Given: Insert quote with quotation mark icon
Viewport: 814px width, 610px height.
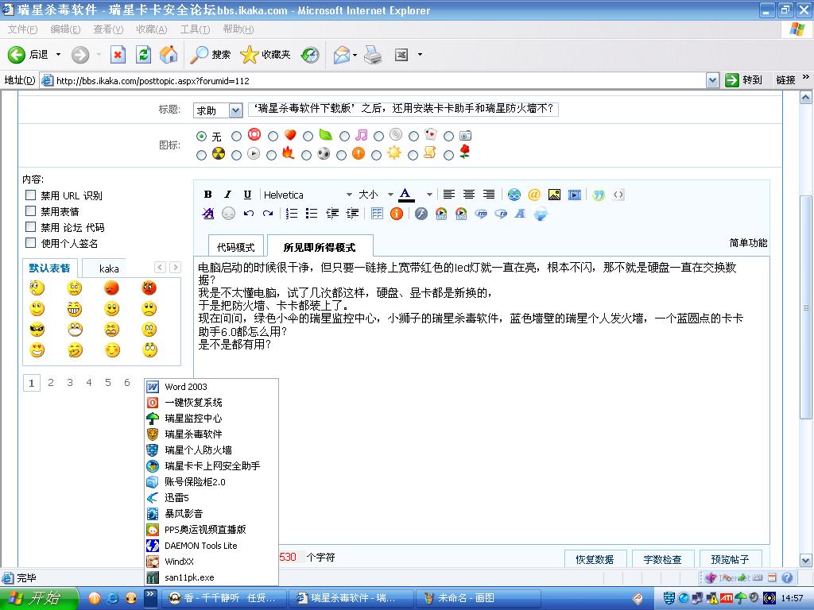Looking at the screenshot, I should pyautogui.click(x=599, y=195).
